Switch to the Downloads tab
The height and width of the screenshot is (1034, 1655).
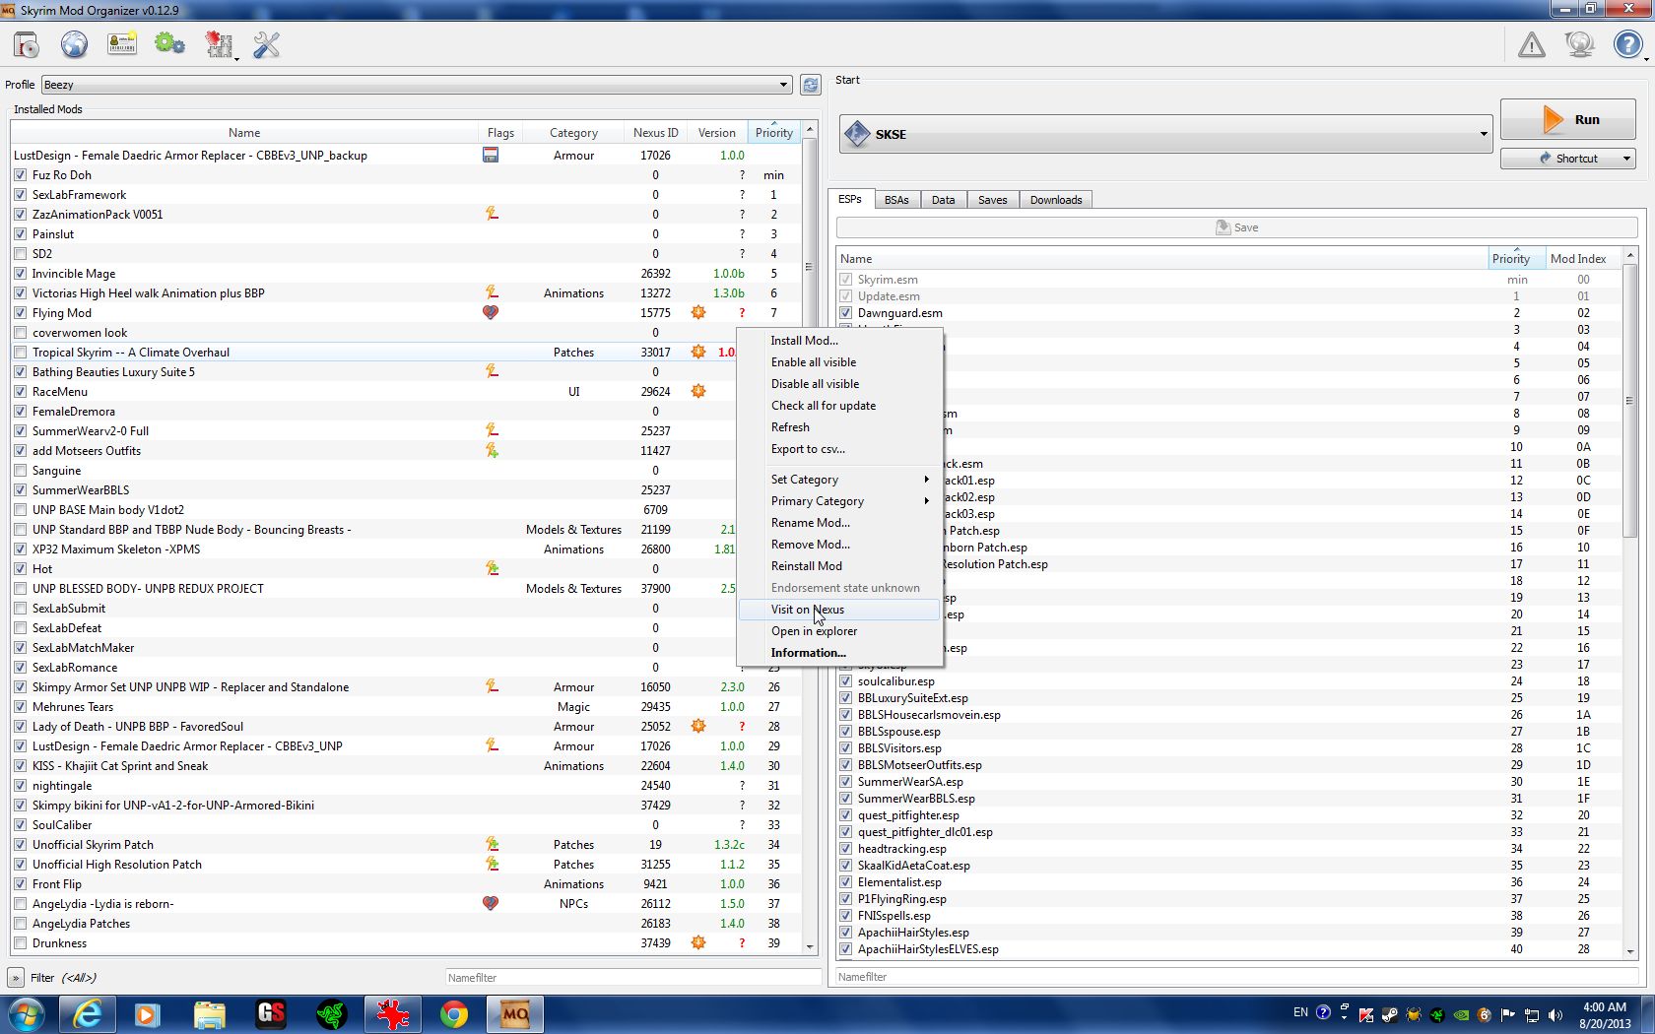pyautogui.click(x=1055, y=200)
